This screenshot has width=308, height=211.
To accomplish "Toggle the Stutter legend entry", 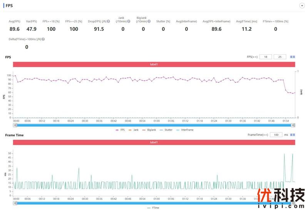I will (x=166, y=130).
